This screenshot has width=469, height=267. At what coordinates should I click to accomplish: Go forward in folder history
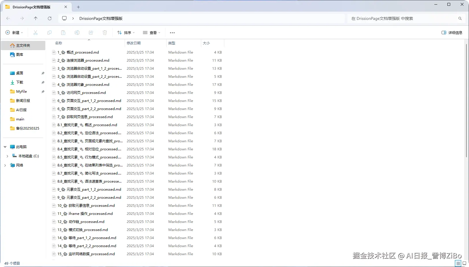[22, 18]
